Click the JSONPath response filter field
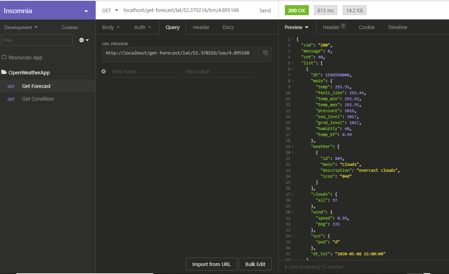Image resolution: width=449 pixels, height=274 pixels. point(364,267)
